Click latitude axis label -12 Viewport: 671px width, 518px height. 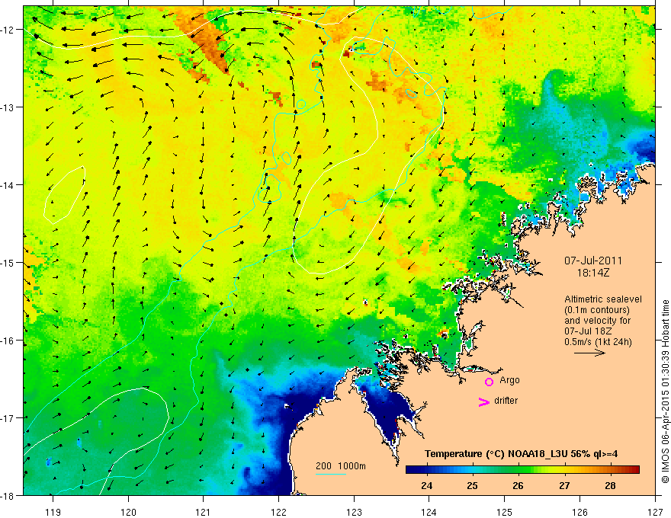click(x=8, y=30)
